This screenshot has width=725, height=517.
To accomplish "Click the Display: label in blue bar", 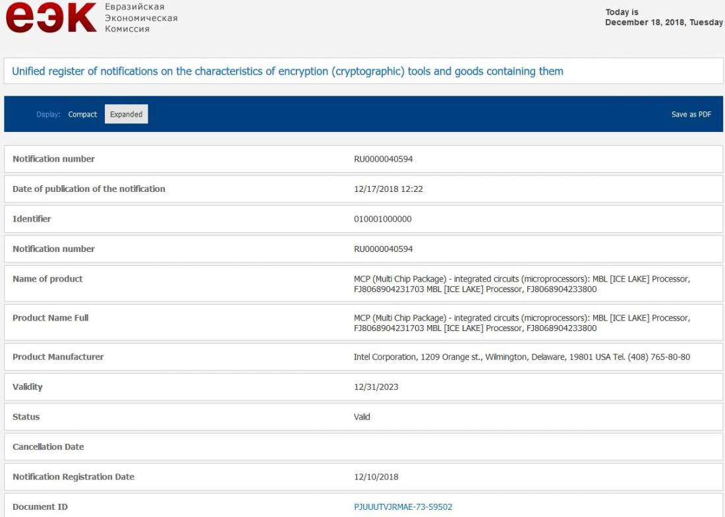I will [x=48, y=114].
